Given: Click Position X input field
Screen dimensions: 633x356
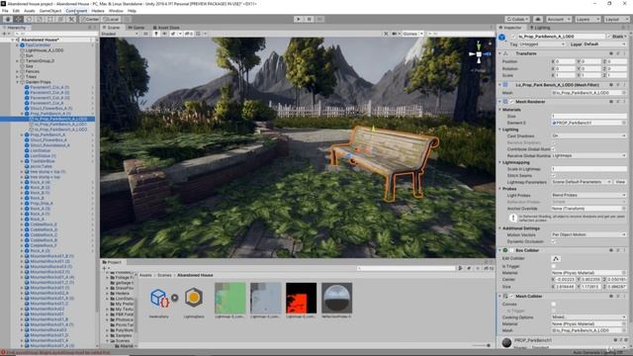Looking at the screenshot, I should [565, 61].
